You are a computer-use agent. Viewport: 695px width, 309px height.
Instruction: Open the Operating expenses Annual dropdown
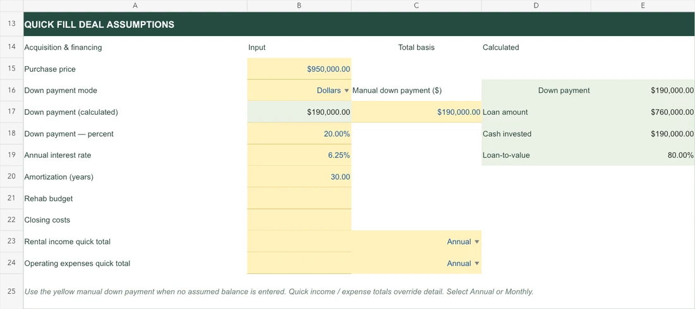tap(477, 264)
